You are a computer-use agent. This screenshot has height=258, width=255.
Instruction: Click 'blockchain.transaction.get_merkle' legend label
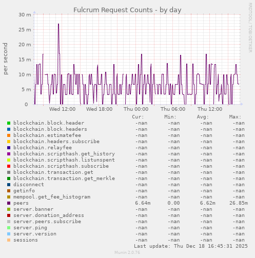(64, 178)
